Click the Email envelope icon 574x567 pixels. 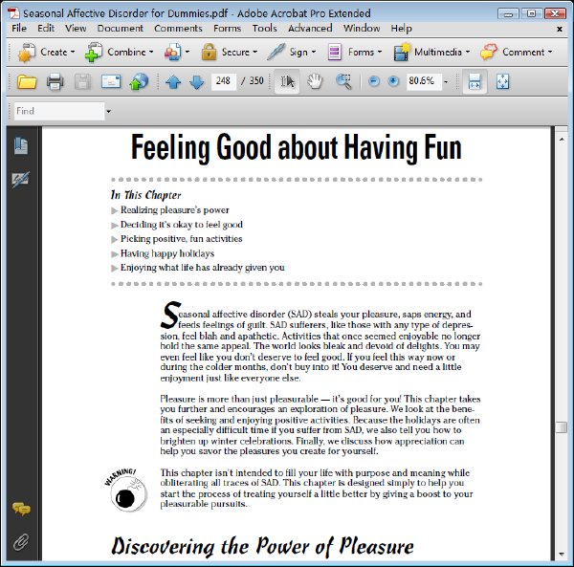(x=111, y=81)
